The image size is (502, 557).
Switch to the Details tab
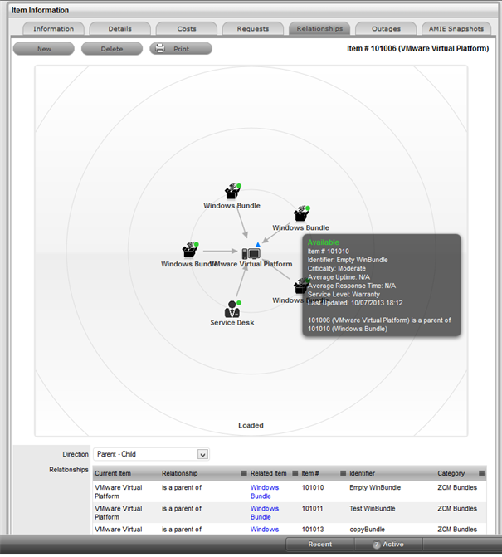click(x=120, y=29)
